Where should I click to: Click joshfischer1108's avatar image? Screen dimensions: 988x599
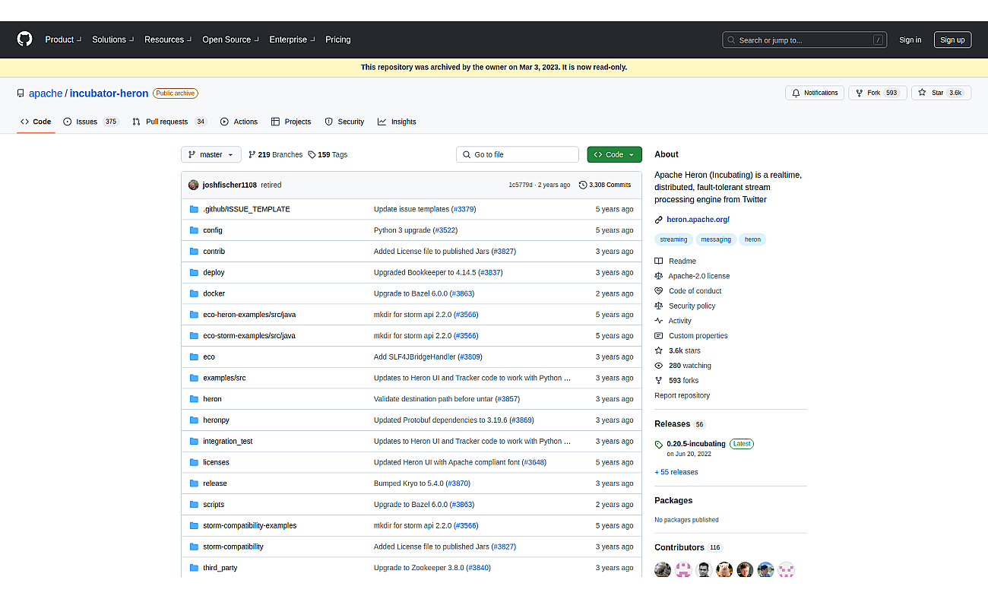(194, 185)
